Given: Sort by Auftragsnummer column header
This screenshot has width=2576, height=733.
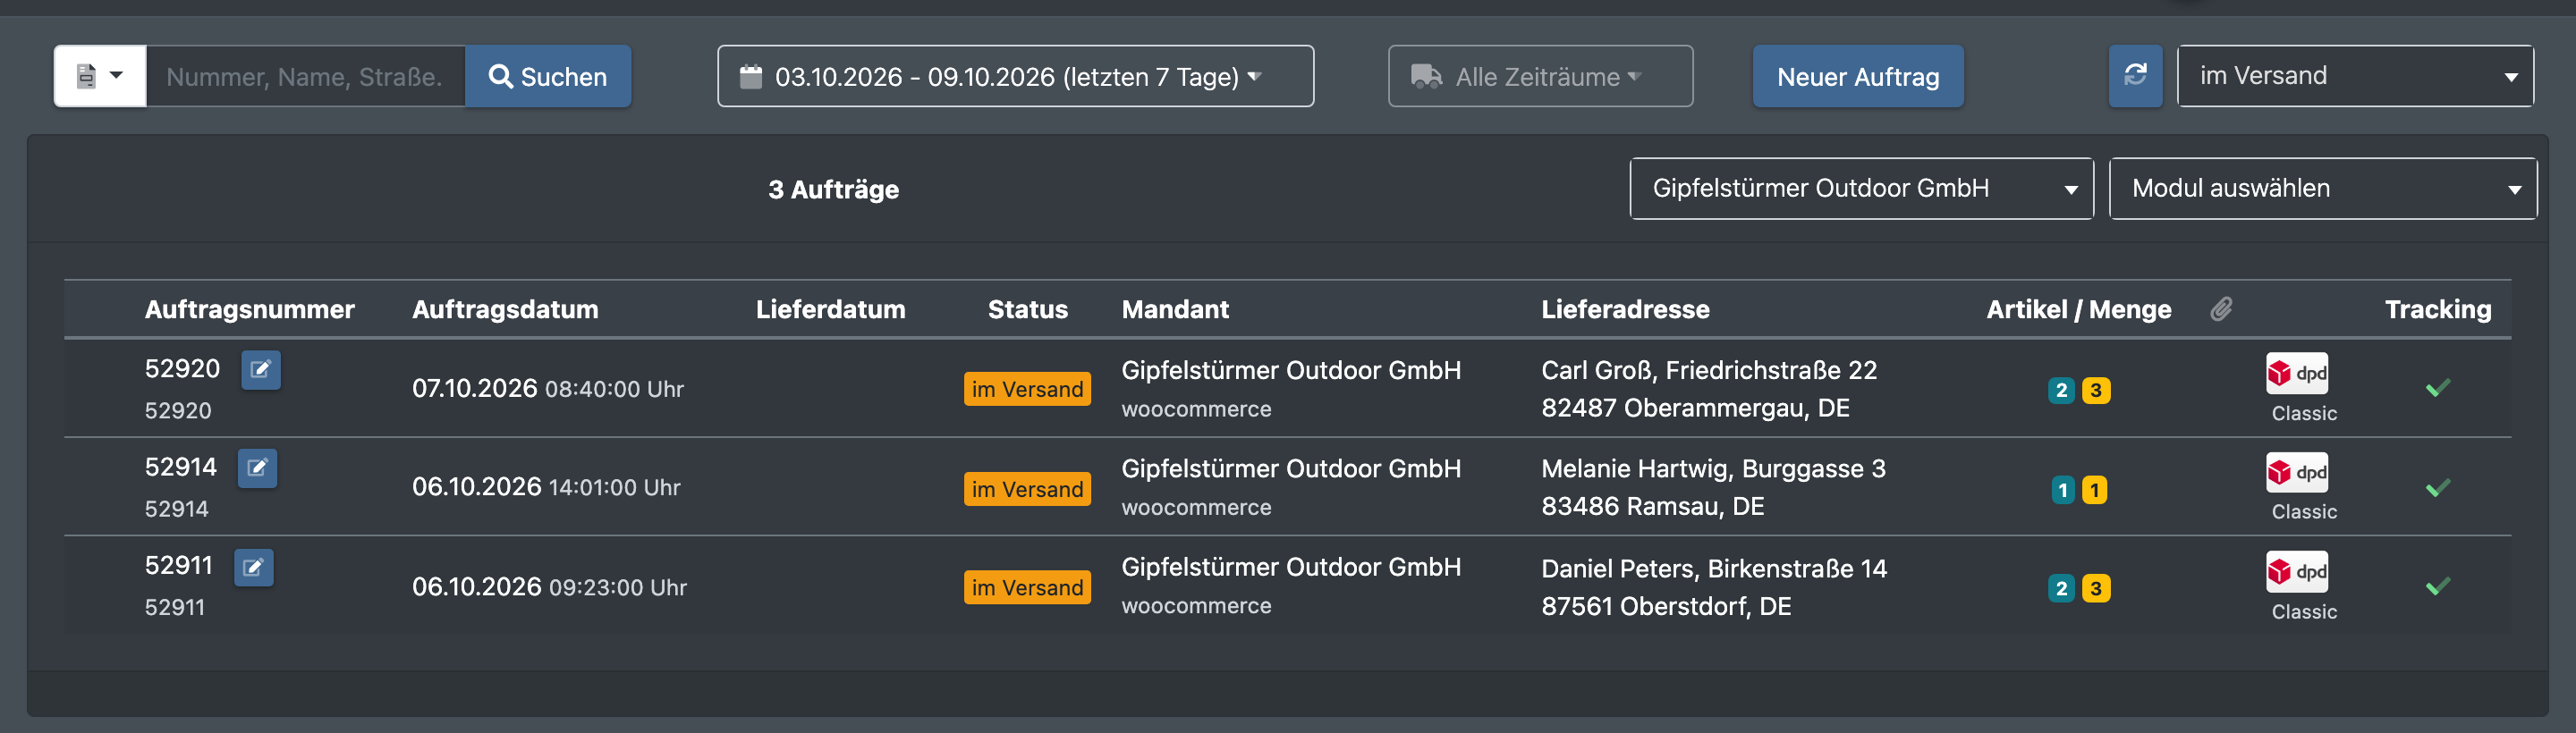Looking at the screenshot, I should (249, 309).
